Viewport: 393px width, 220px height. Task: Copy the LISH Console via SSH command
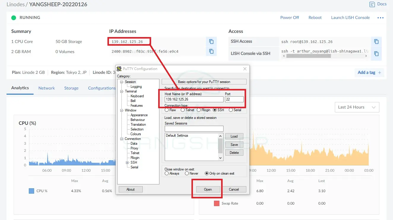point(376,54)
